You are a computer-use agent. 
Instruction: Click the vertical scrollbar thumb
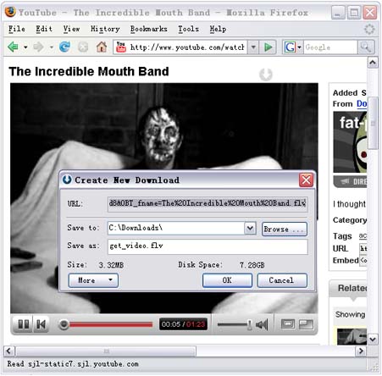tap(373, 123)
